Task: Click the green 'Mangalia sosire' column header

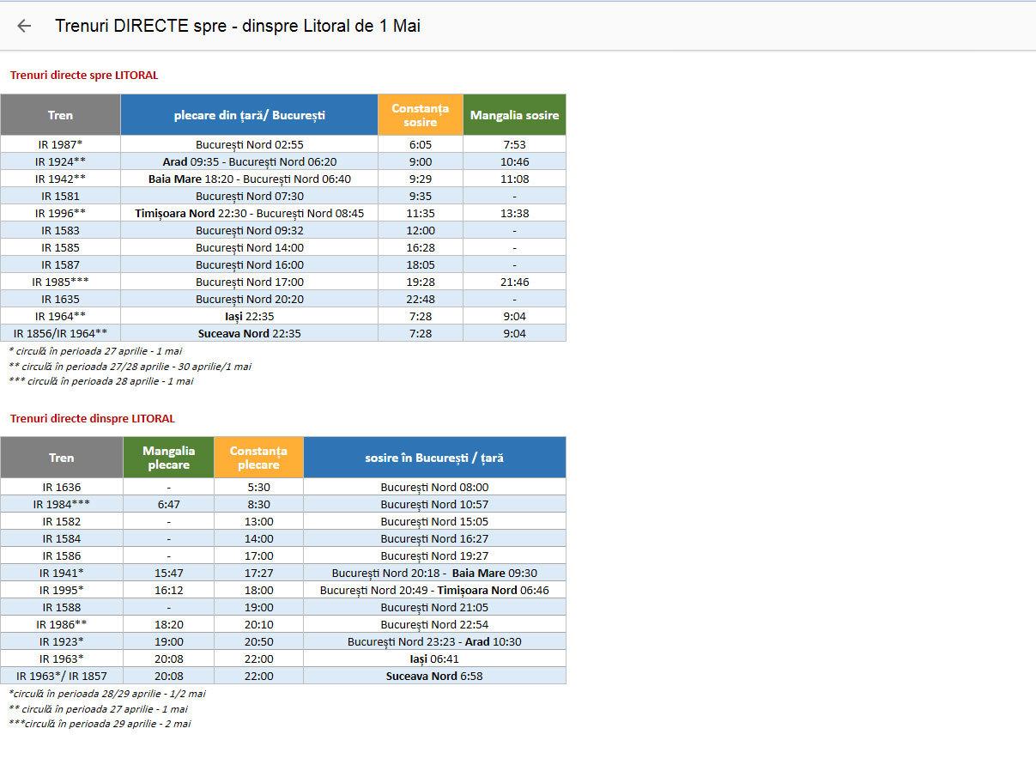Action: [x=514, y=115]
